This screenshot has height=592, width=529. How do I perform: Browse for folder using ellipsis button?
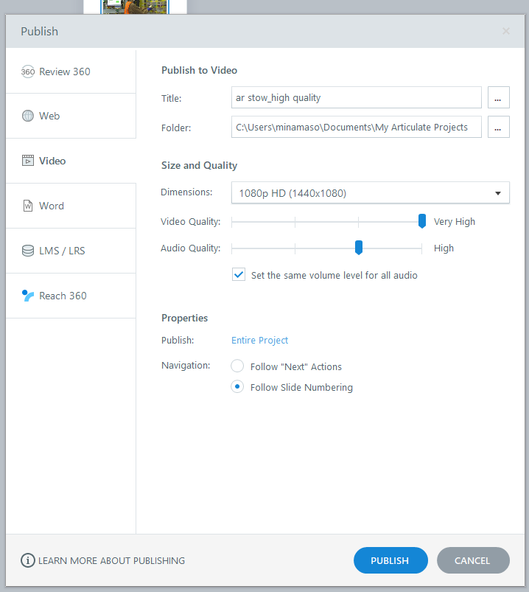[x=498, y=127]
